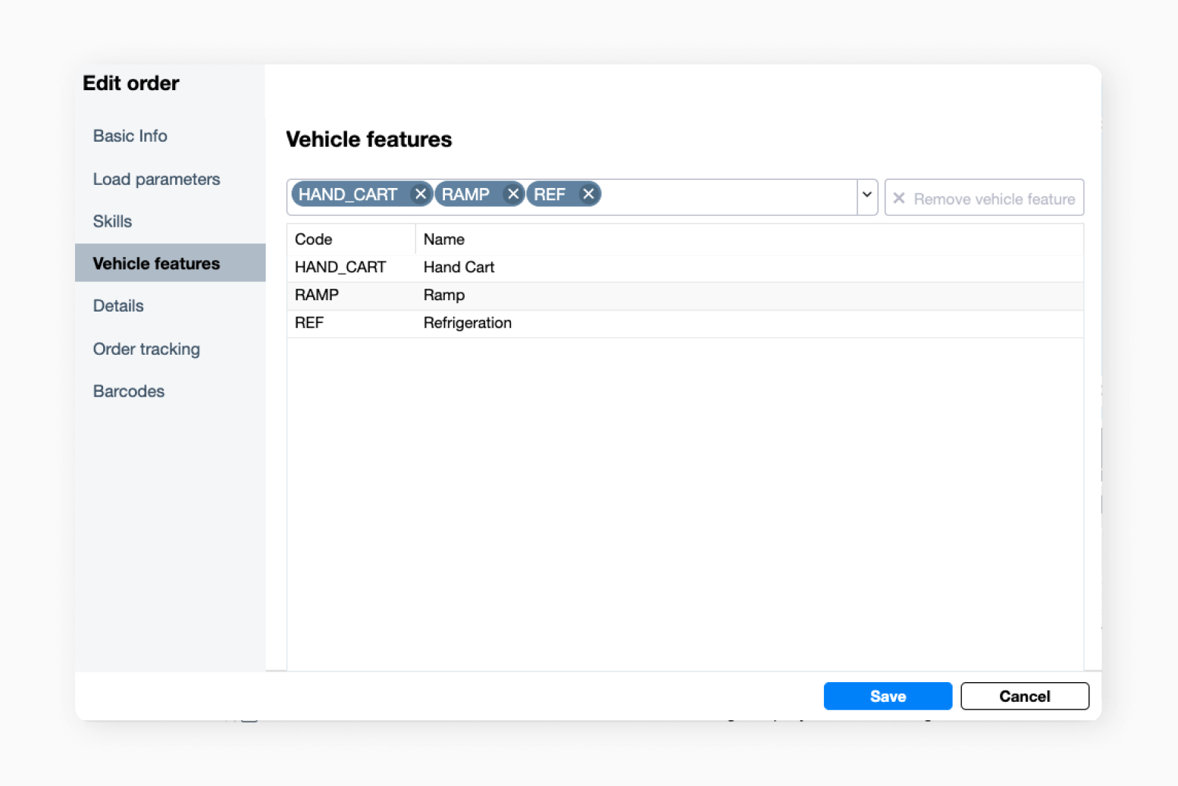Open the Barcodes section
Viewport: 1178px width, 786px height.
128,391
